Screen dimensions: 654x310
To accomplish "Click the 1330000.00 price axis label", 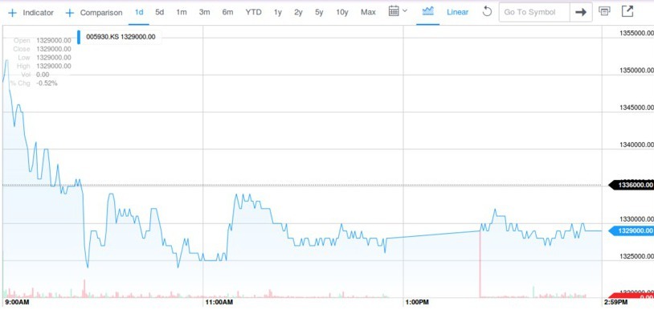I will (x=636, y=219).
